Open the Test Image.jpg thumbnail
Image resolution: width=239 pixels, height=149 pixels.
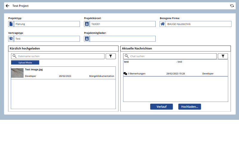coord(17,73)
